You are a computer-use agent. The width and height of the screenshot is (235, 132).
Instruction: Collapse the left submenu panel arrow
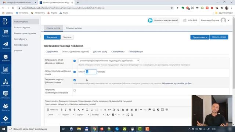pos(40,36)
